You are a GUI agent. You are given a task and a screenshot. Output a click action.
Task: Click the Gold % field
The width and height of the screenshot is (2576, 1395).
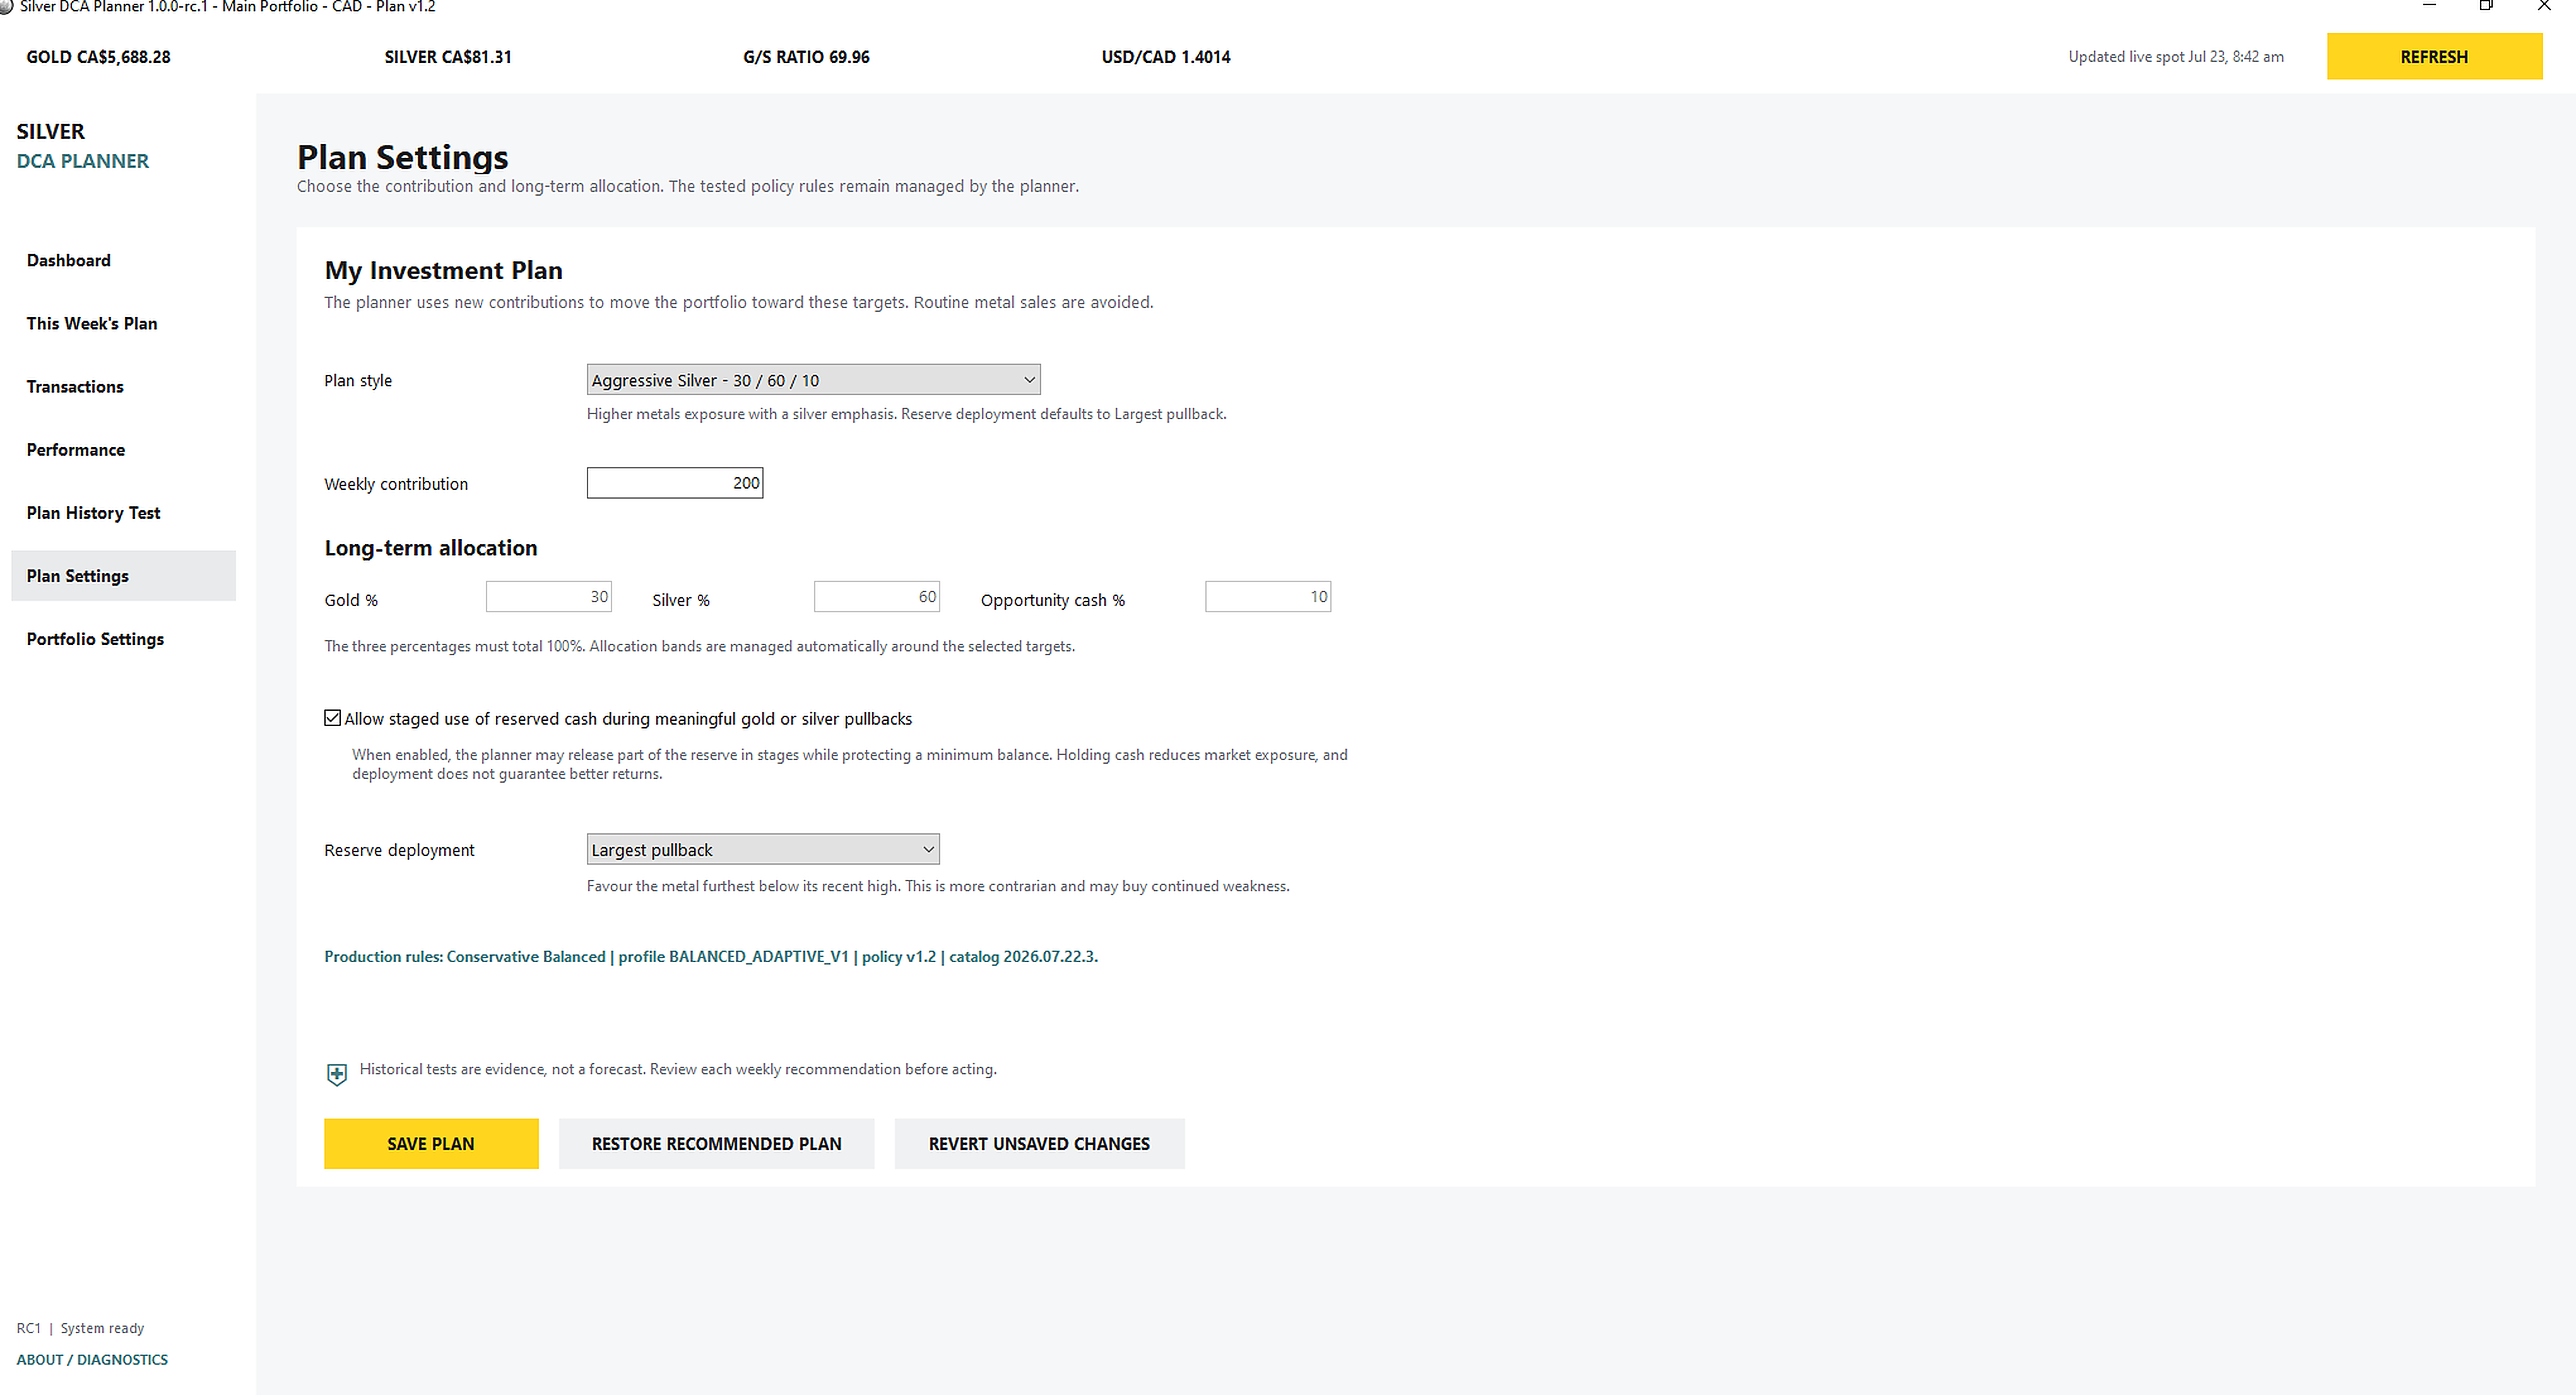549,596
